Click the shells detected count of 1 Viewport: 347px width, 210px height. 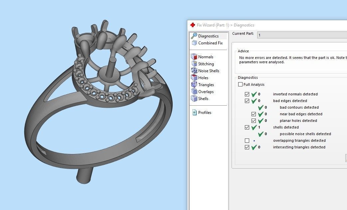point(259,127)
